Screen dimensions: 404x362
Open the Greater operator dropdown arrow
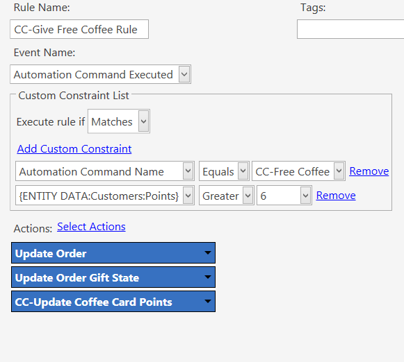(248, 196)
